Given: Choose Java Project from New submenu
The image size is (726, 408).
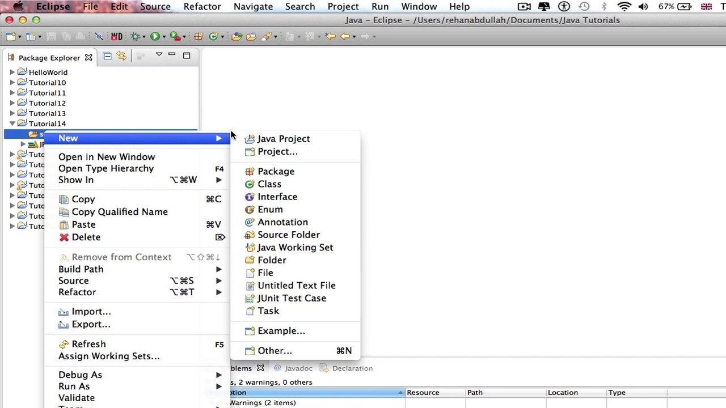Looking at the screenshot, I should [x=295, y=139].
